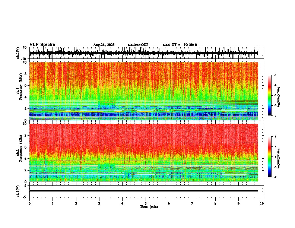Click the ch.2 frequency spectrogram panel
The height and width of the screenshot is (228, 295).
click(144, 153)
